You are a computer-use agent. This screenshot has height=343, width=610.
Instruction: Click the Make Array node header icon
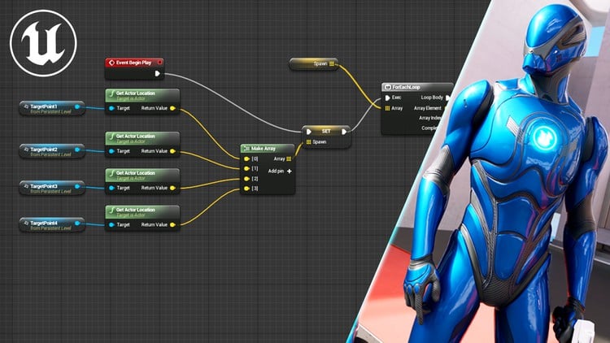[x=248, y=148]
